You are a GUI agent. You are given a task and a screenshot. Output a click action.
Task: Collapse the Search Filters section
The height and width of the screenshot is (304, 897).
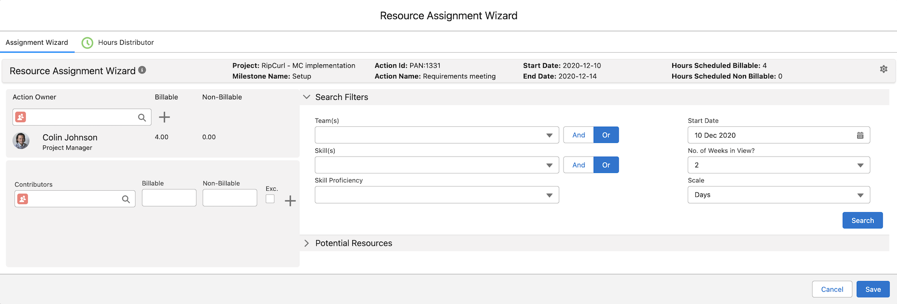[x=306, y=97]
